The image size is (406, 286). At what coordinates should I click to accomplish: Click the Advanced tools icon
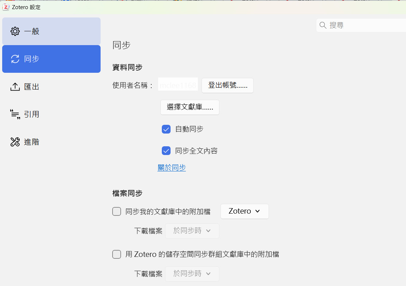[x=15, y=142]
